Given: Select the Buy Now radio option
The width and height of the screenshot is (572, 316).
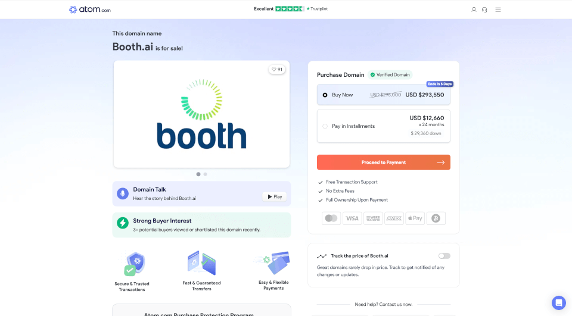Looking at the screenshot, I should (325, 95).
